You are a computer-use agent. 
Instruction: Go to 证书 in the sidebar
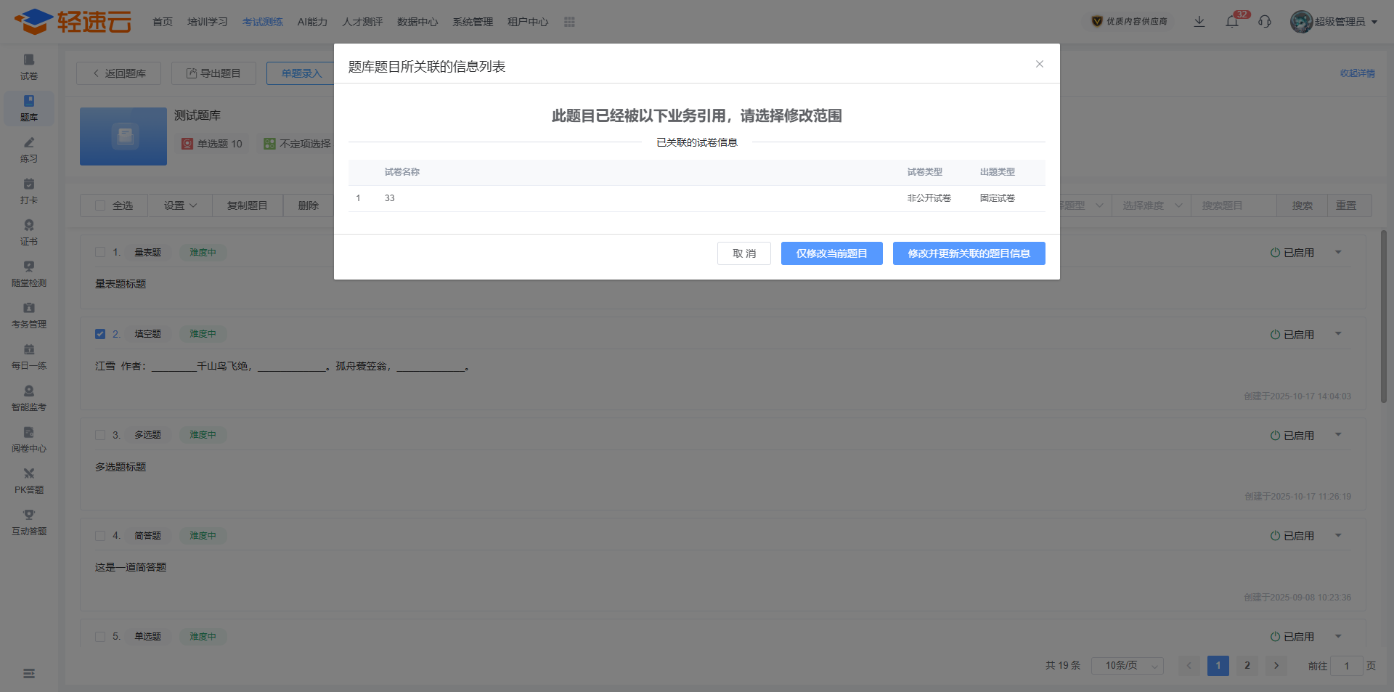(29, 232)
